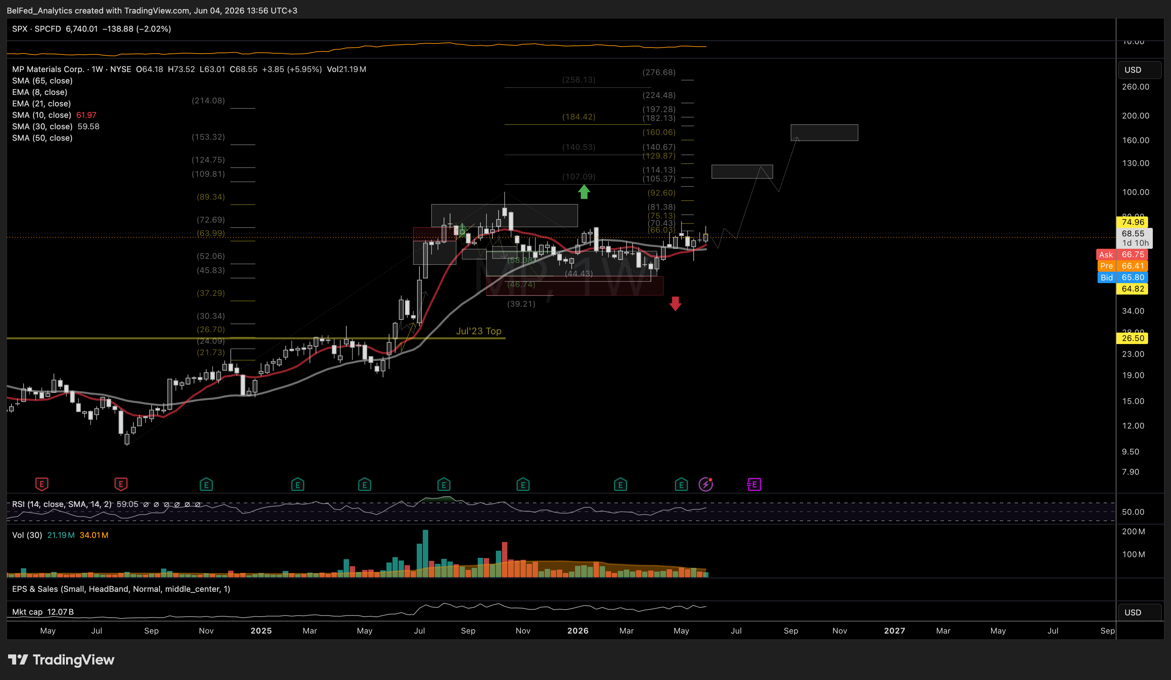Click the 2026 label on time axis

pos(578,631)
